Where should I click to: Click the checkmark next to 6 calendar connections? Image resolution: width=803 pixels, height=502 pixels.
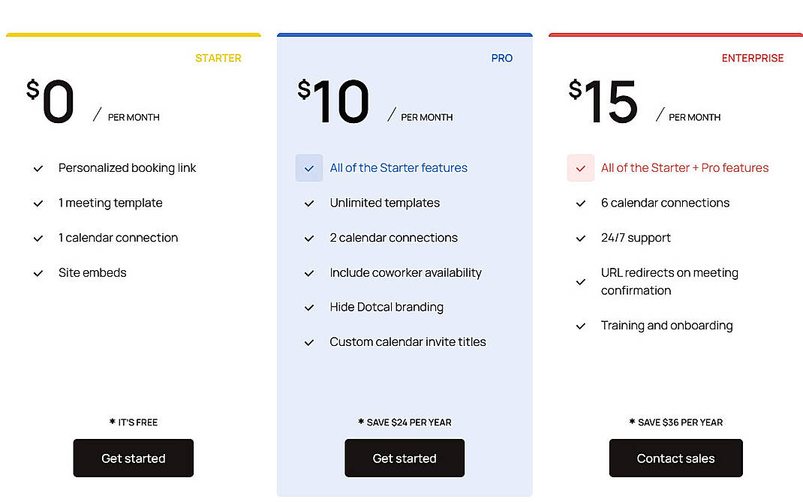(580, 203)
